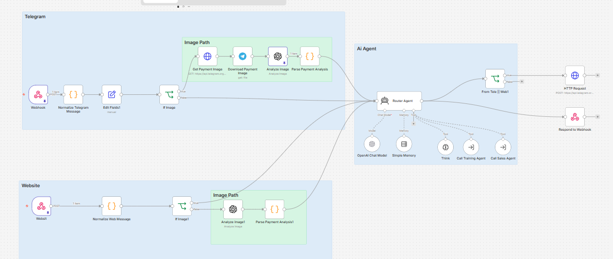Add a node after HTTP Request output

pyautogui.click(x=598, y=75)
